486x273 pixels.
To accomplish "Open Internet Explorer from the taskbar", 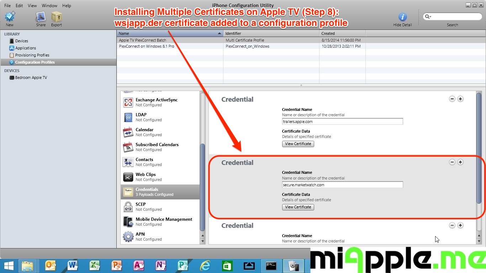I will click(205, 266).
